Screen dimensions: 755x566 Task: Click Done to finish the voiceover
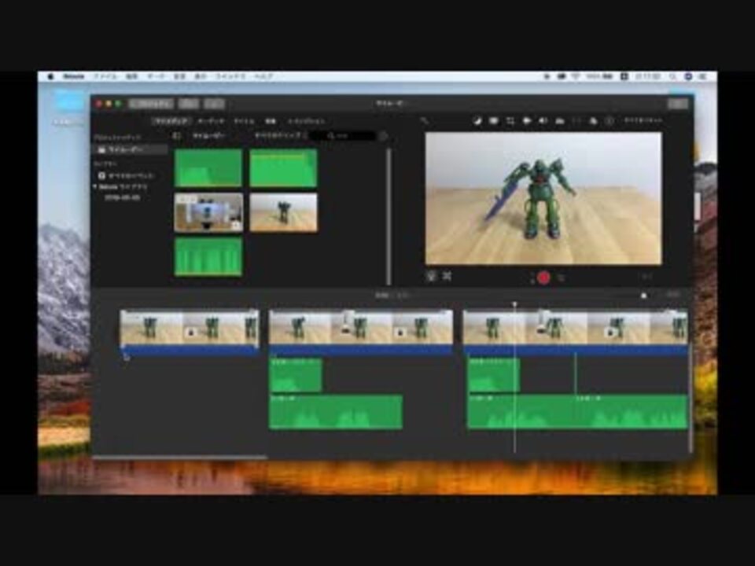(647, 277)
